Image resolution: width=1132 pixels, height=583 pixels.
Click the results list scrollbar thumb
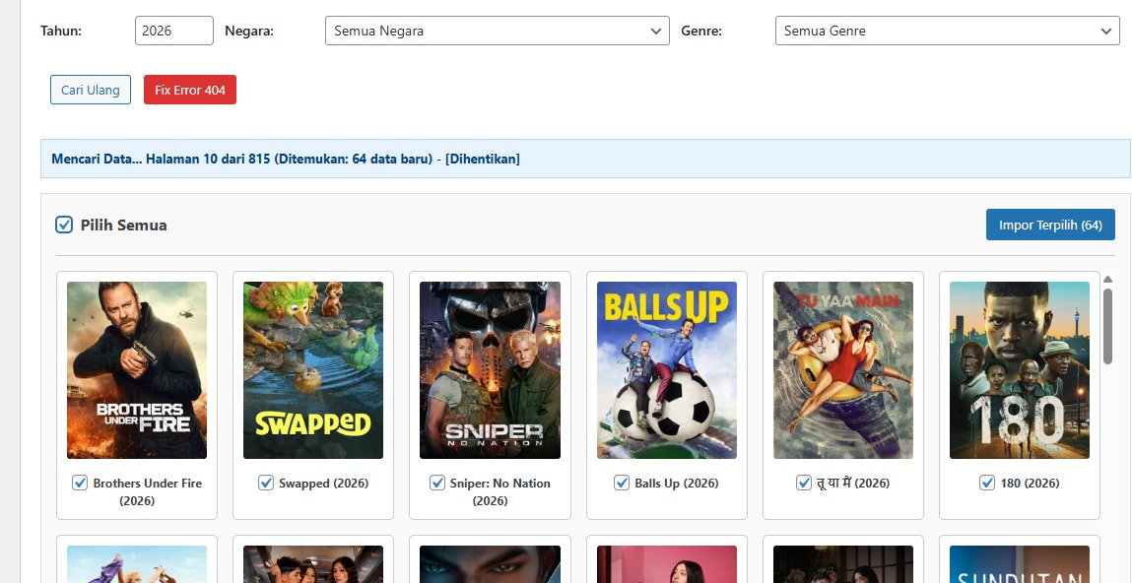coord(1107,326)
